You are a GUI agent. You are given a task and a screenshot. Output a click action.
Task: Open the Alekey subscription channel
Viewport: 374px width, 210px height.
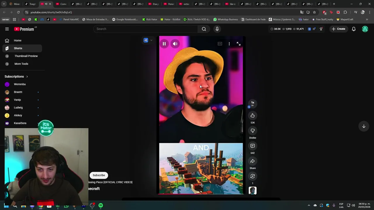pyautogui.click(x=22, y=115)
